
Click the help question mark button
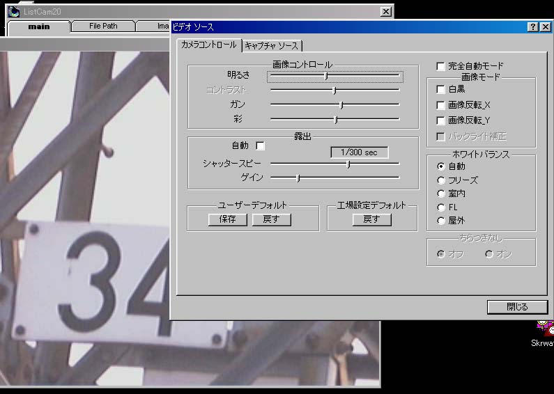(x=532, y=26)
